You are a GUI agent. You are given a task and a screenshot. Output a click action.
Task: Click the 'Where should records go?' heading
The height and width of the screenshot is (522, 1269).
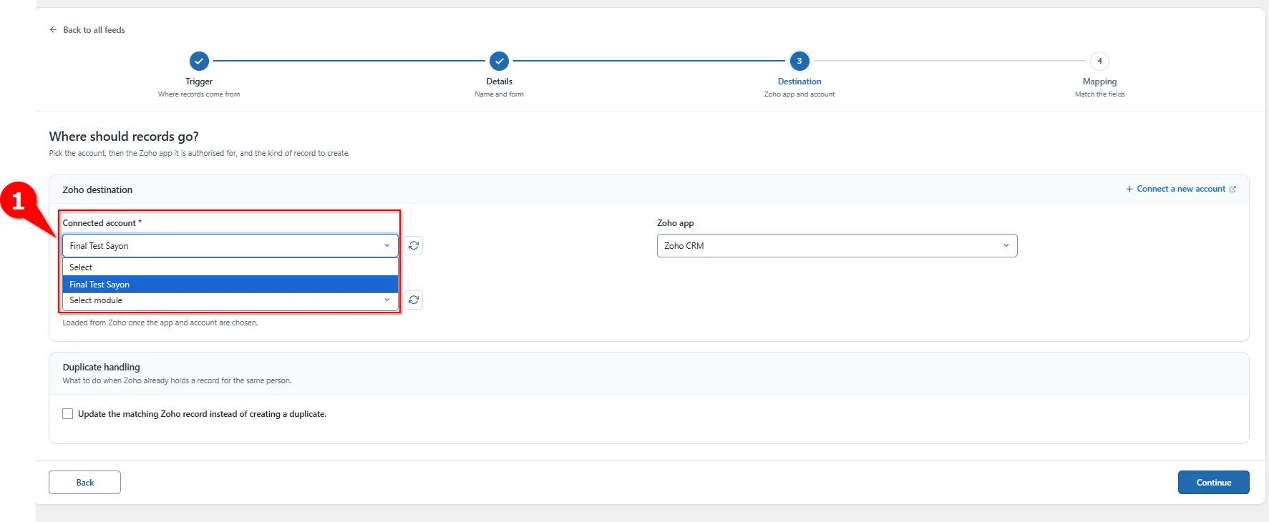point(124,137)
